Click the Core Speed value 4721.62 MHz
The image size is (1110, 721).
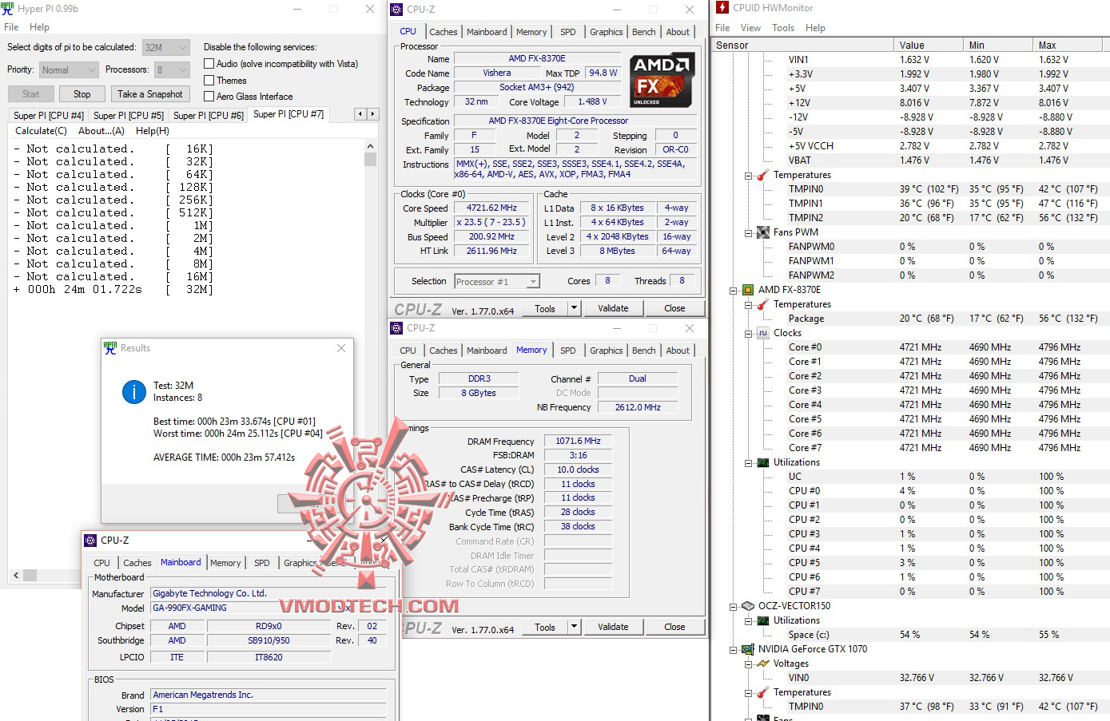[x=492, y=208]
